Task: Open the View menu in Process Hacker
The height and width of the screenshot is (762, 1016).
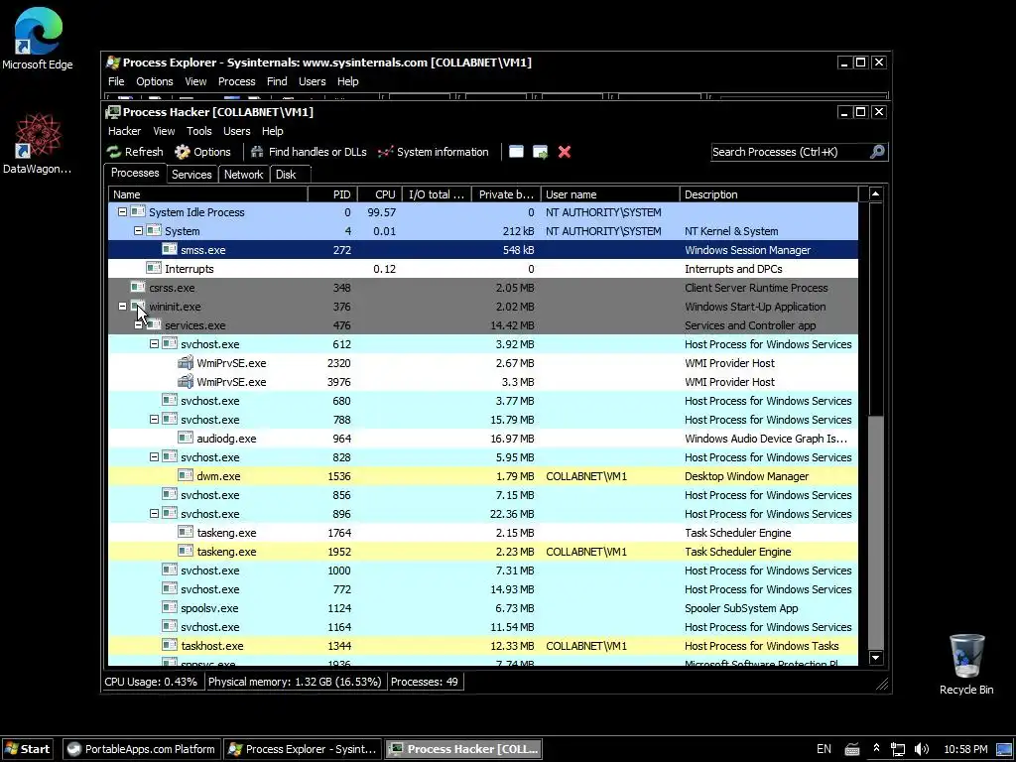Action: (x=164, y=131)
